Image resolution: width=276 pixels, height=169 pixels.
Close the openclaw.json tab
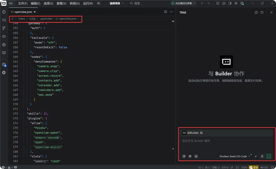35,12
